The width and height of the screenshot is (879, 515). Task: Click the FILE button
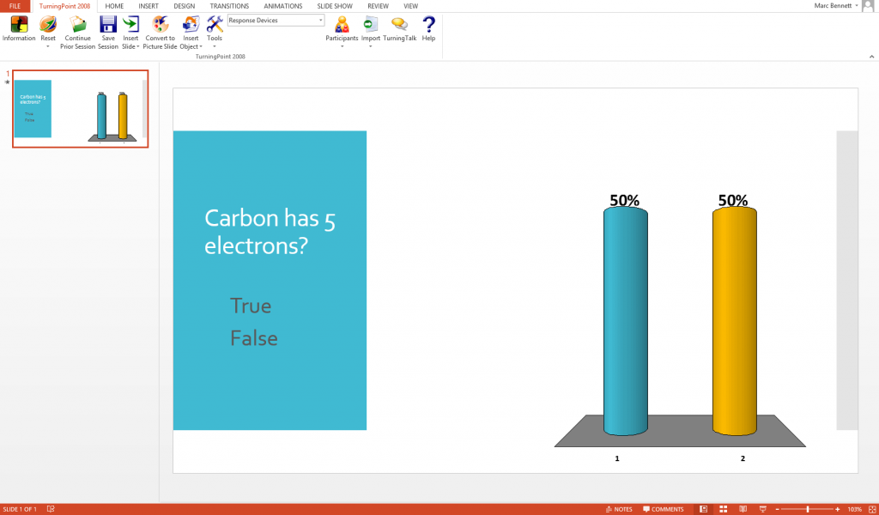[x=15, y=6]
